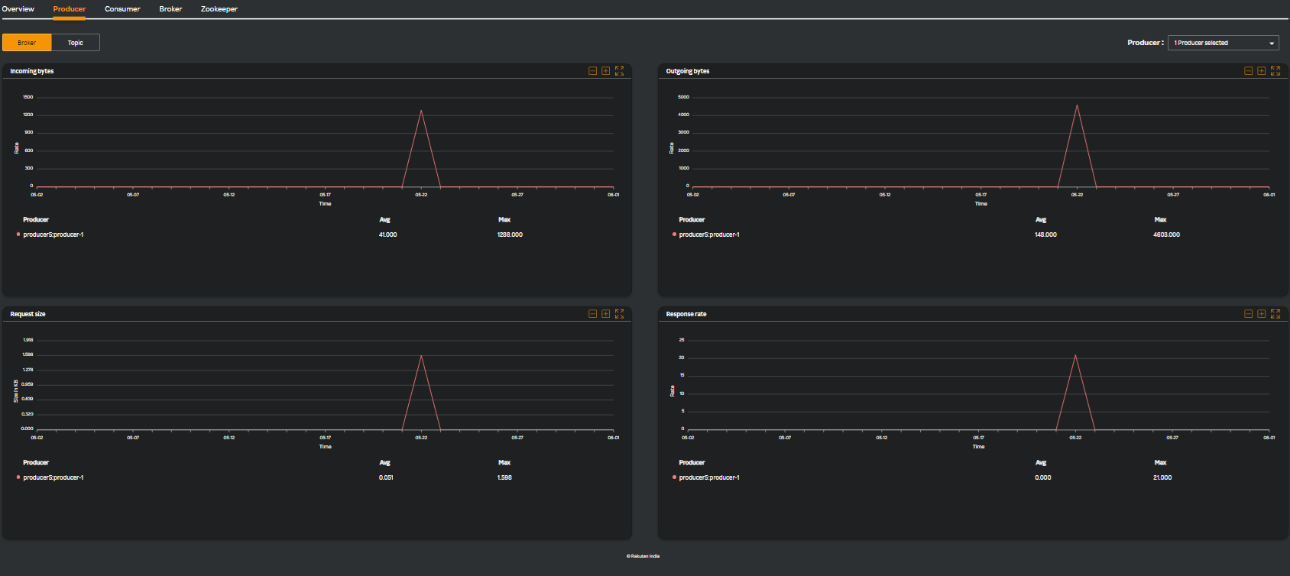The image size is (1290, 576).
Task: Switch to the Overview tab
Action: tap(18, 9)
